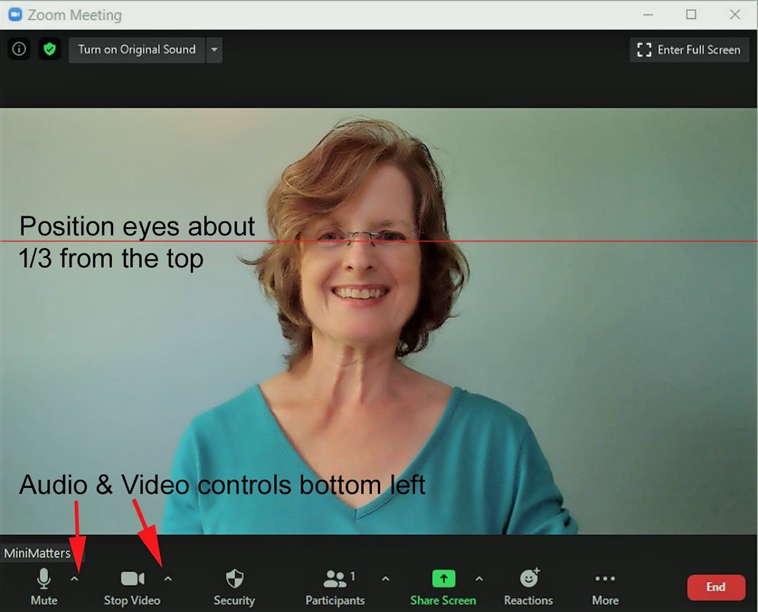
Task: Toggle Turn on Original Sound
Action: pyautogui.click(x=136, y=49)
